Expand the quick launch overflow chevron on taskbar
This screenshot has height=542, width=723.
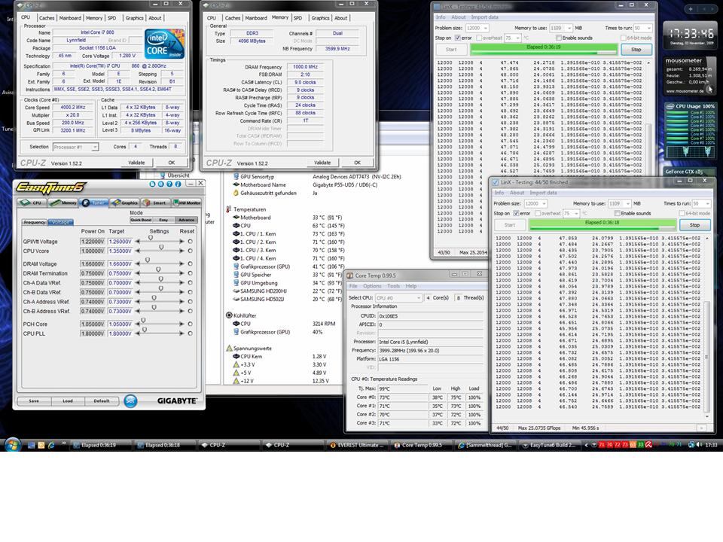[x=63, y=444]
